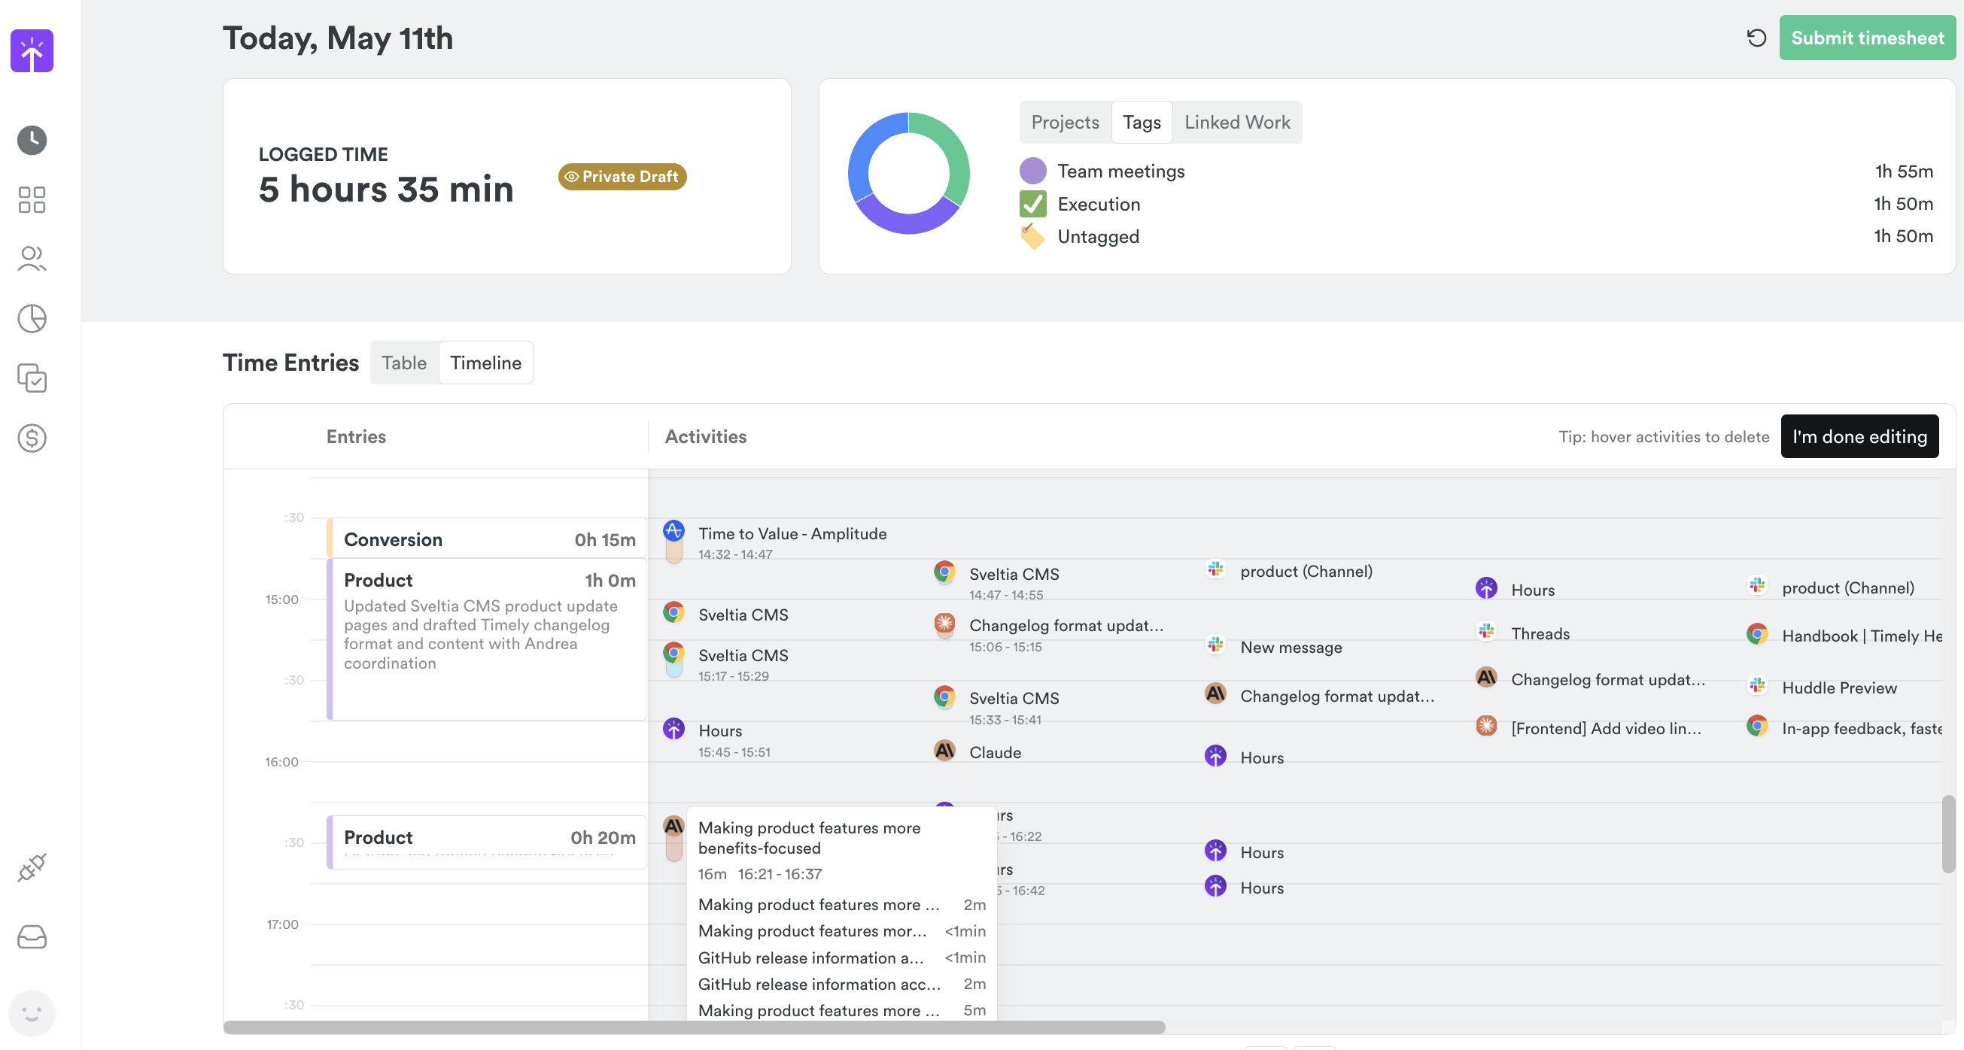Click the Team meetings purple color dot
The width and height of the screenshot is (1964, 1050).
1032,171
